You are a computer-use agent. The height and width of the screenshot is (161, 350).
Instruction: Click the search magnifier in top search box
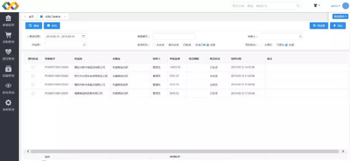click(x=298, y=6)
